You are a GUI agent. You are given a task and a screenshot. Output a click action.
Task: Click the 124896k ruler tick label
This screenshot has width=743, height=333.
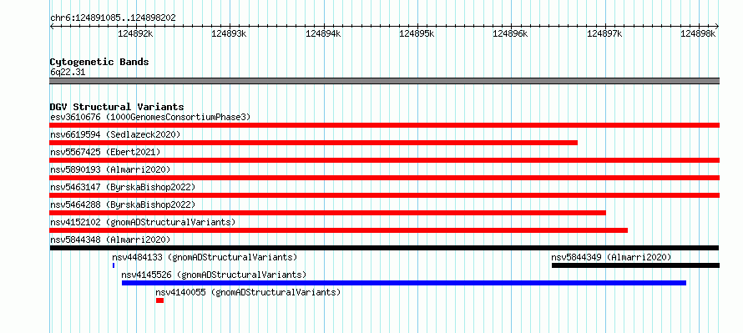(x=511, y=34)
